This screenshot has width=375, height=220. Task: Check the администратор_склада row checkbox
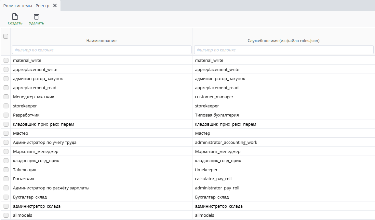[x=6, y=206]
